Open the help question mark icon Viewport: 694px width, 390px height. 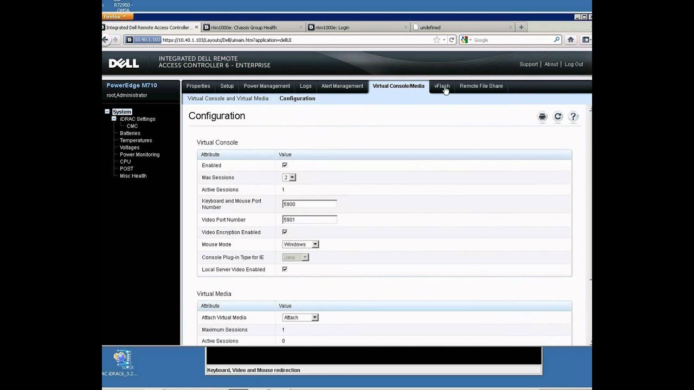(573, 116)
